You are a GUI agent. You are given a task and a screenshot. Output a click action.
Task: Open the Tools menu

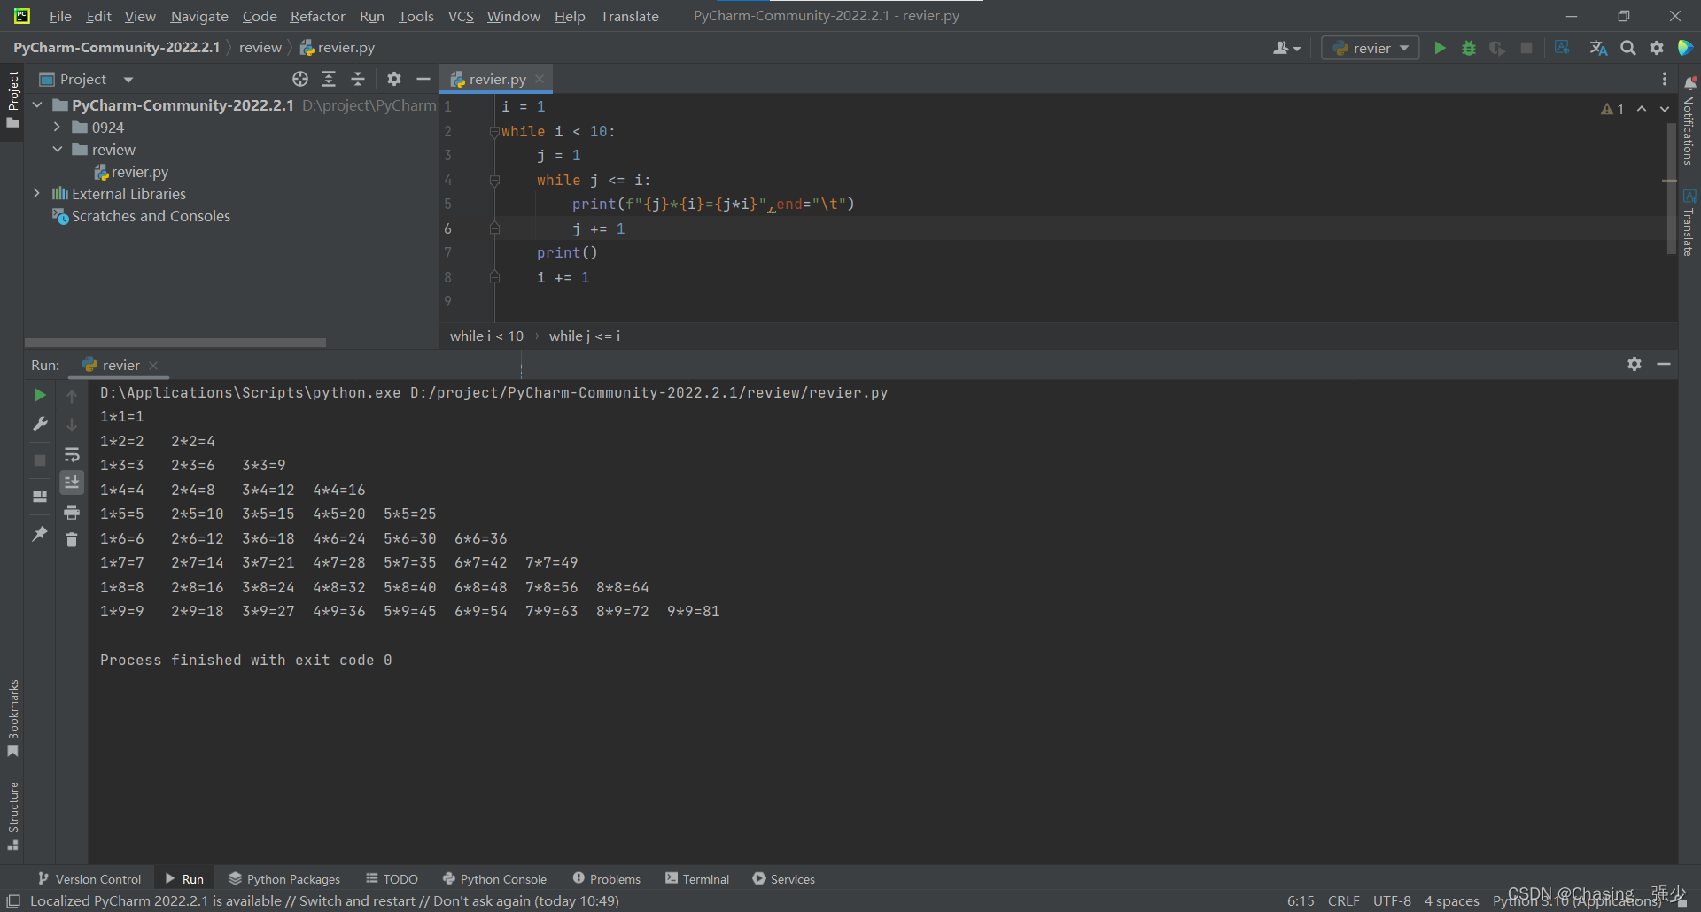416,16
